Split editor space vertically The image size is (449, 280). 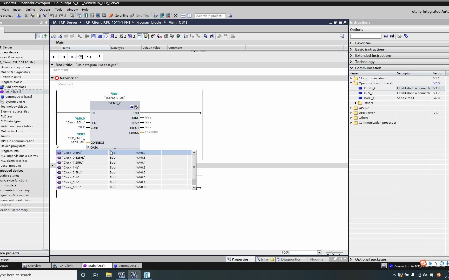[189, 16]
